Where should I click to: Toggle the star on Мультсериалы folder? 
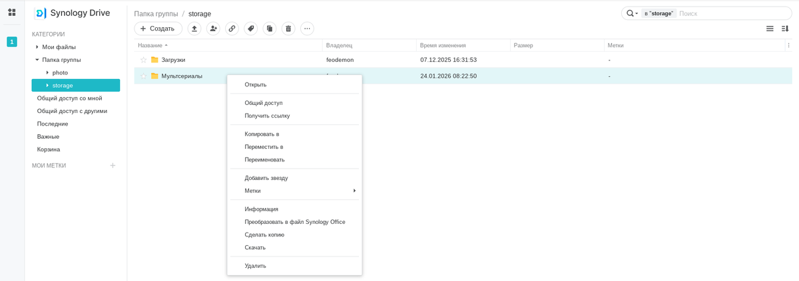pos(143,76)
